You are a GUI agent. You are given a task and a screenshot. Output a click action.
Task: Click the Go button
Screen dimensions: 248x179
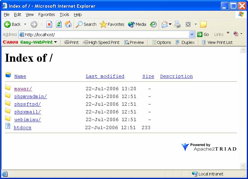point(203,34)
